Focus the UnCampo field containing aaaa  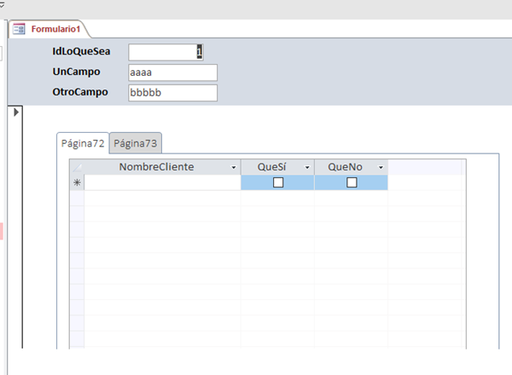click(172, 72)
